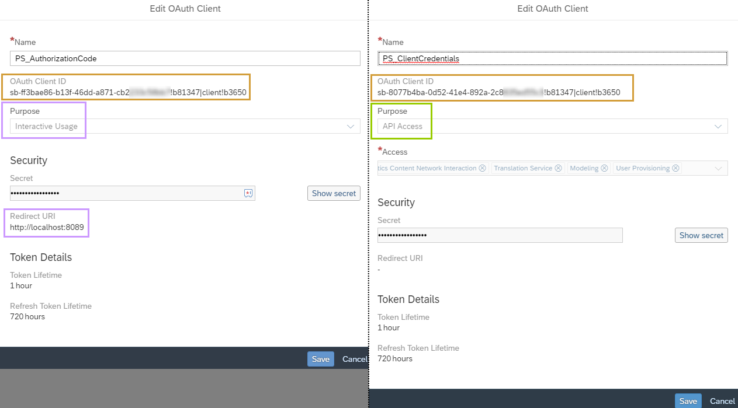The width and height of the screenshot is (738, 408).
Task: Open the Interactive Usage purpose dropdown
Action: click(x=351, y=126)
